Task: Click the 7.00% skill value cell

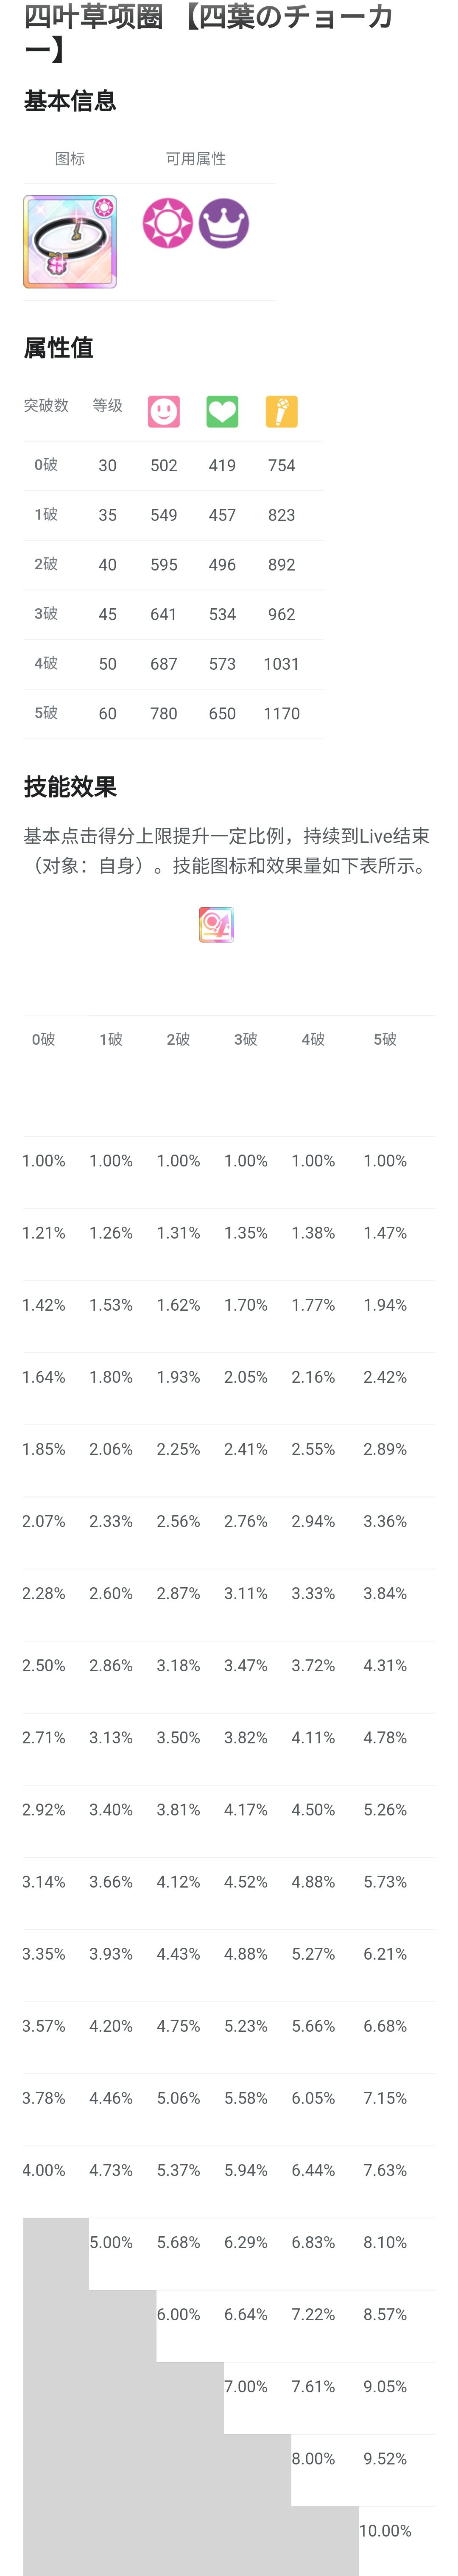Action: click(246, 2386)
